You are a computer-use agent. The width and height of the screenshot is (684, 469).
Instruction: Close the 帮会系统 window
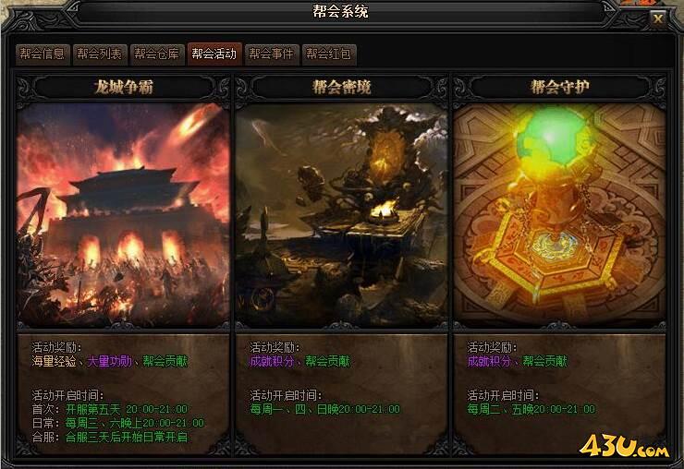click(658, 18)
